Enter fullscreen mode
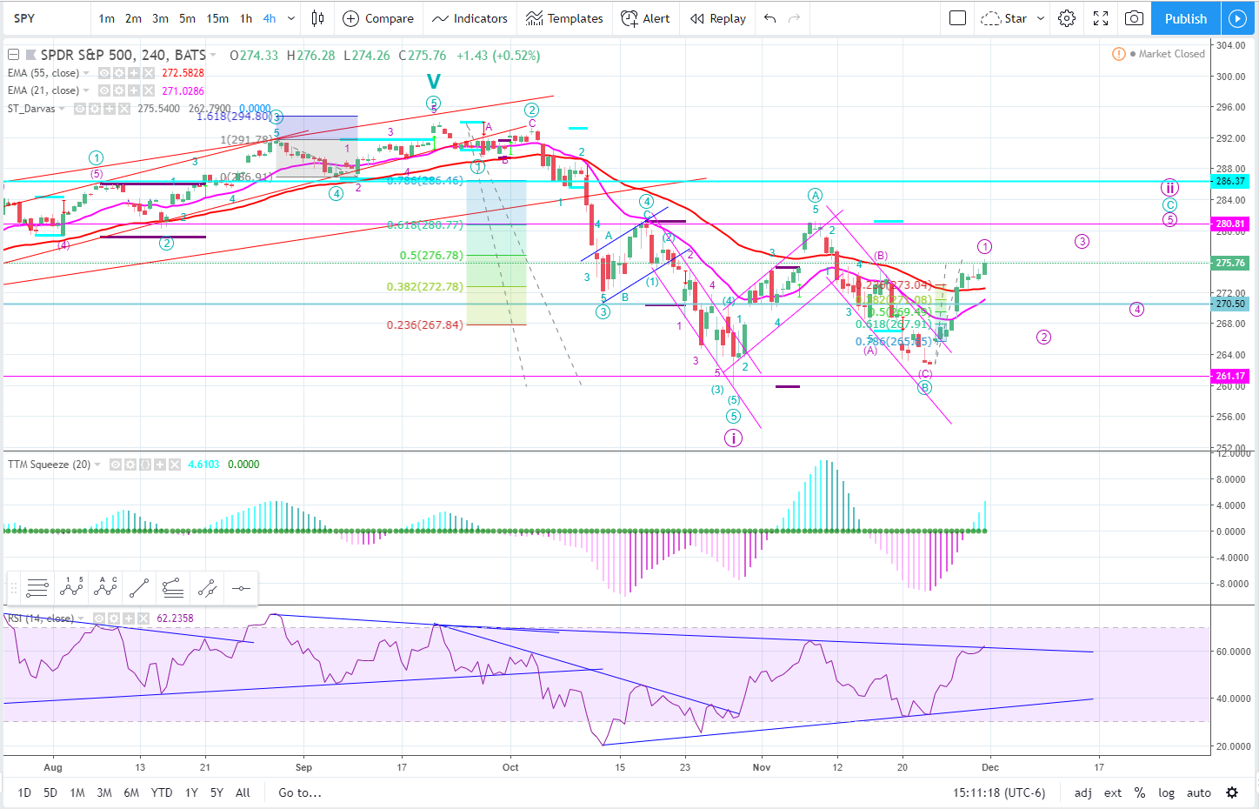The width and height of the screenshot is (1259, 809). tap(1101, 18)
